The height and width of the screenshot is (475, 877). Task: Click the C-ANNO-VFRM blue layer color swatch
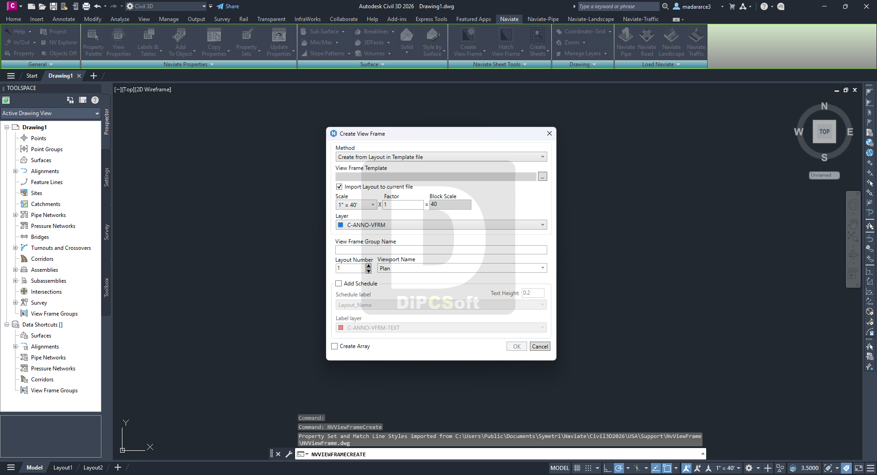point(340,225)
